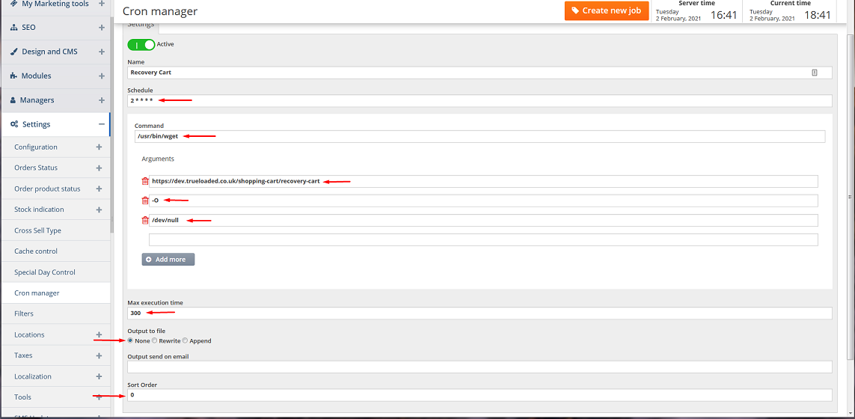This screenshot has height=419, width=855.
Task: Select the Rewrite output option
Action: tap(155, 340)
